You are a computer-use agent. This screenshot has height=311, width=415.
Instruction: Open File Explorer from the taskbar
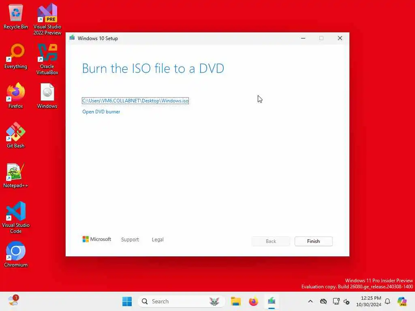coord(235,301)
